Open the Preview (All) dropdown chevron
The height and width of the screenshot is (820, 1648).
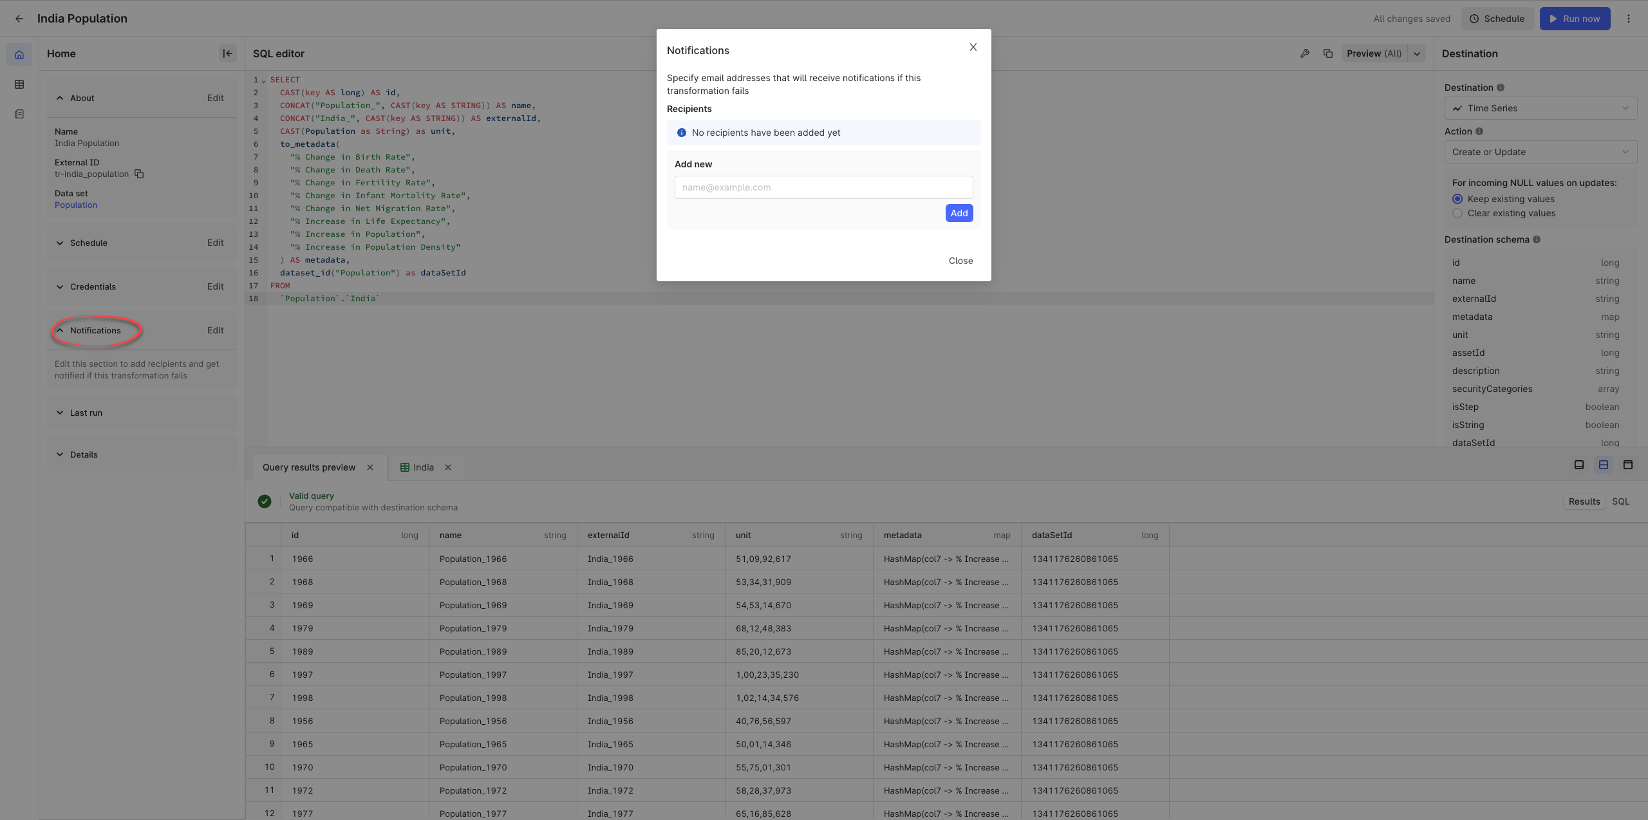(x=1416, y=53)
